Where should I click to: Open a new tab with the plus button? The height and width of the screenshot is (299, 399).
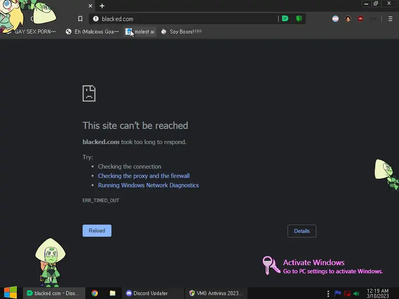[102, 6]
